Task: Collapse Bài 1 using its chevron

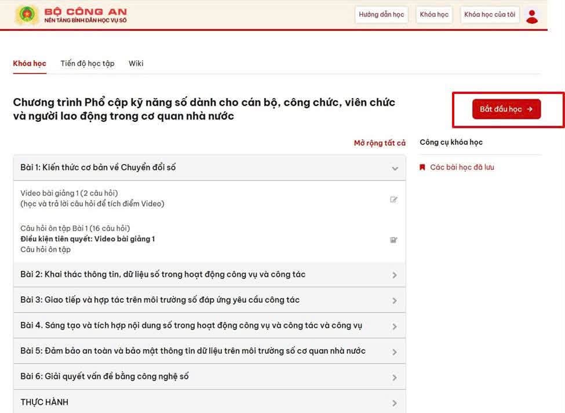Action: (395, 168)
